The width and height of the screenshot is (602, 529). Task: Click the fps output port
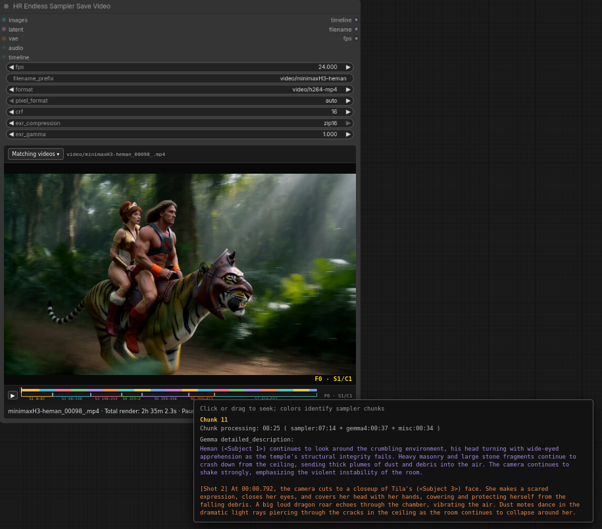(357, 38)
